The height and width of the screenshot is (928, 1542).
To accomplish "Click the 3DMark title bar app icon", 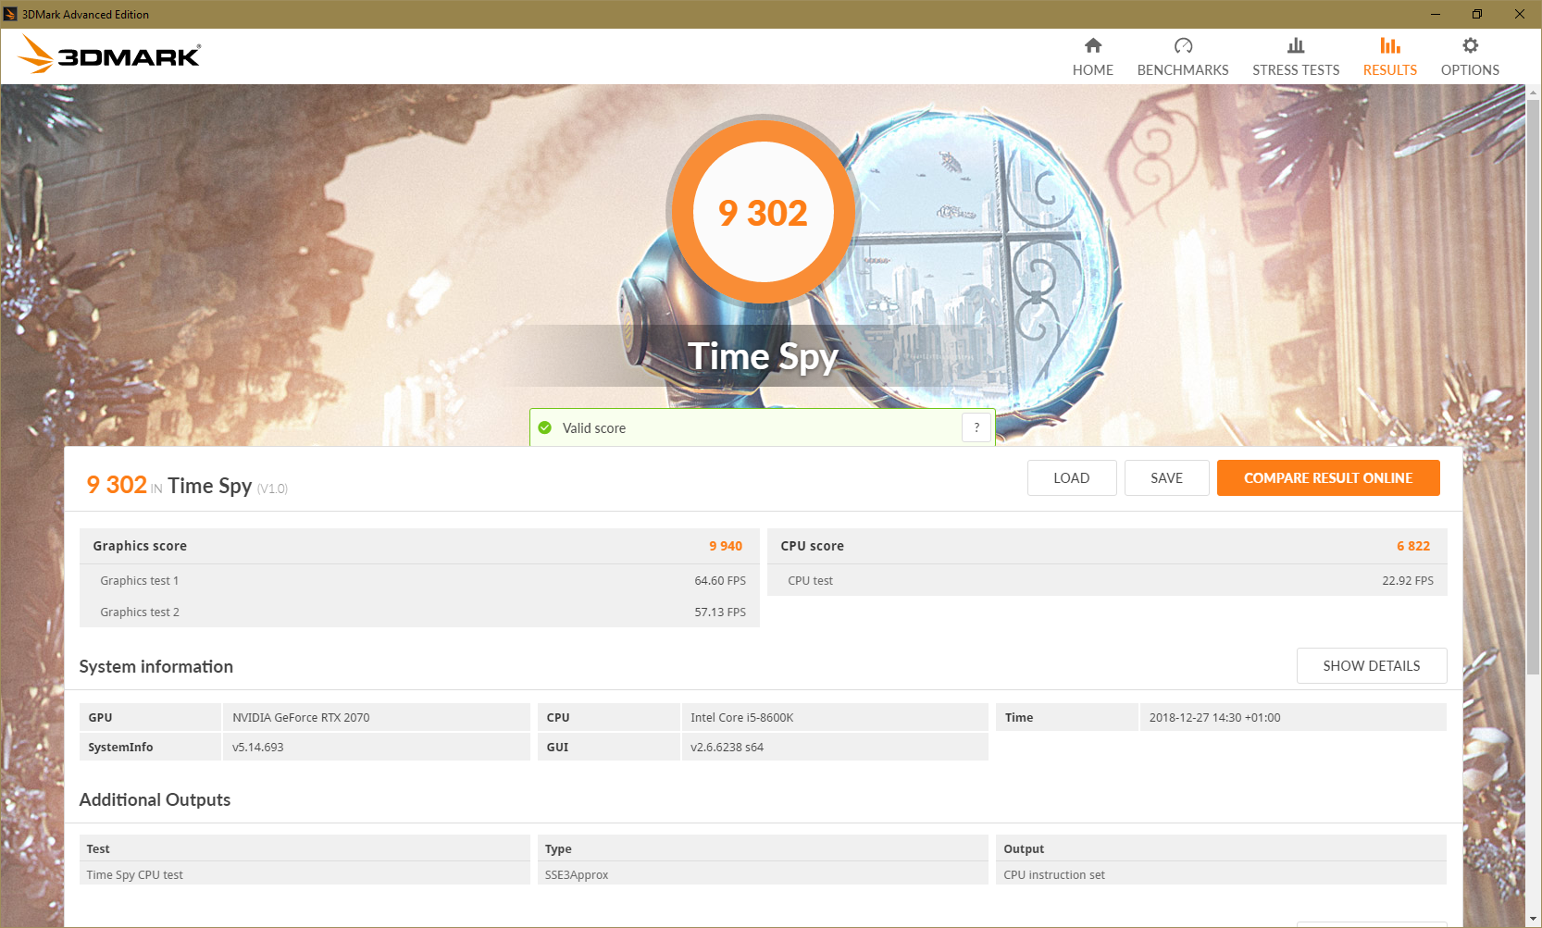I will click(x=10, y=14).
